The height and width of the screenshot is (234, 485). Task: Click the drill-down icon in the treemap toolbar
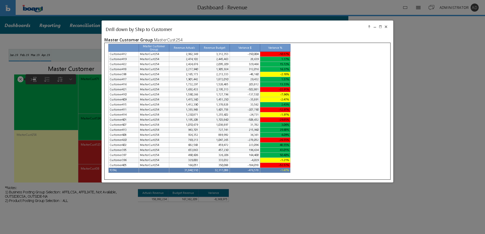(x=34, y=80)
